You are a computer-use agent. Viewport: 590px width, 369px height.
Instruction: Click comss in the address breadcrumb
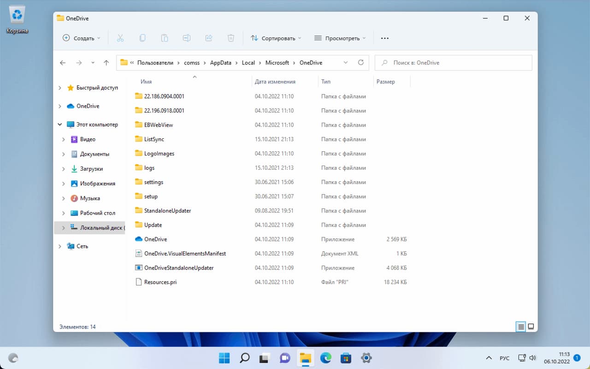point(192,63)
